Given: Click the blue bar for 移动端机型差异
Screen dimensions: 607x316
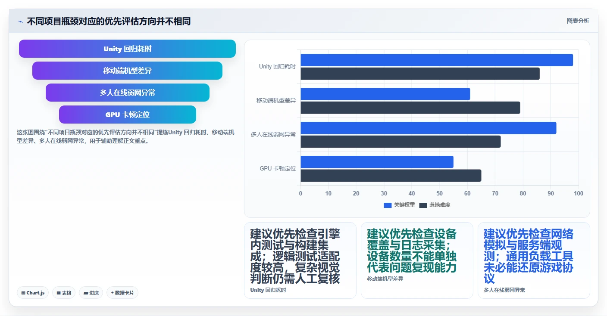Looking at the screenshot, I should click(x=385, y=94).
